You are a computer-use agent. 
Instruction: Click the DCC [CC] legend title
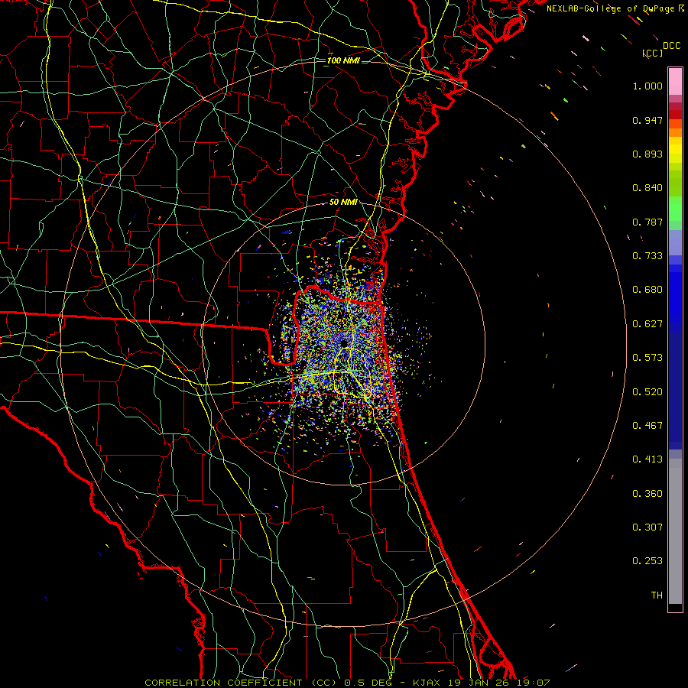[x=660, y=49]
